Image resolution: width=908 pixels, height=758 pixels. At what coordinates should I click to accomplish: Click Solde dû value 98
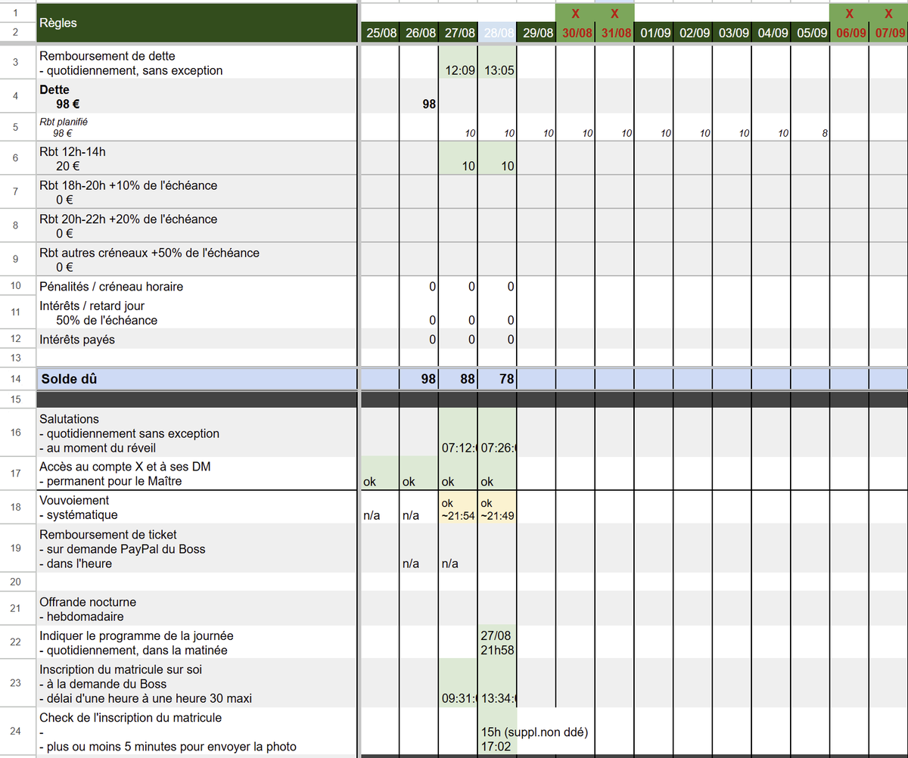(419, 378)
